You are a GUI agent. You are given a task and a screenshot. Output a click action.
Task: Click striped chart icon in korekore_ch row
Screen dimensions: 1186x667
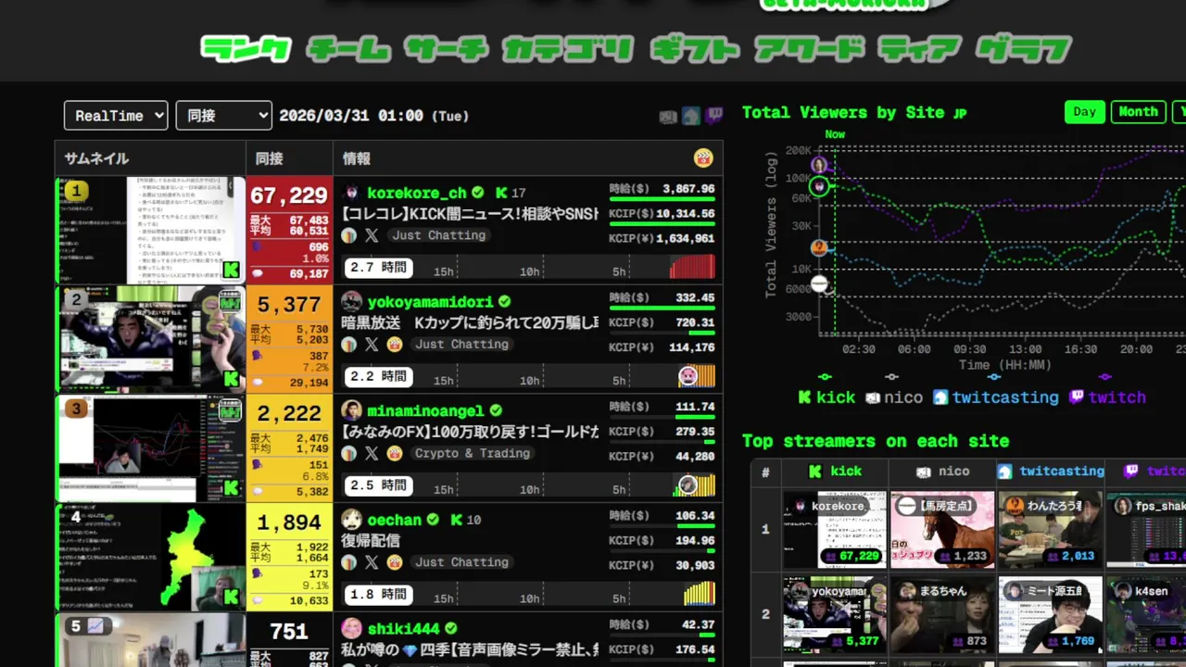(349, 235)
